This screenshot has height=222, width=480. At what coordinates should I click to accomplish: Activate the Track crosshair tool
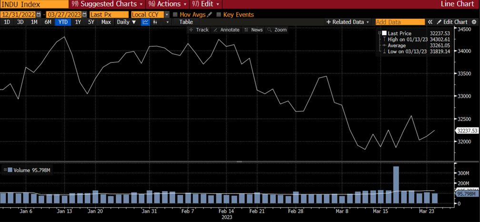pyautogui.click(x=199, y=30)
